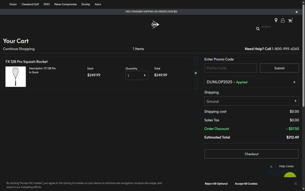Click the 1 Items count text
This screenshot has width=305, height=191.
138,49
